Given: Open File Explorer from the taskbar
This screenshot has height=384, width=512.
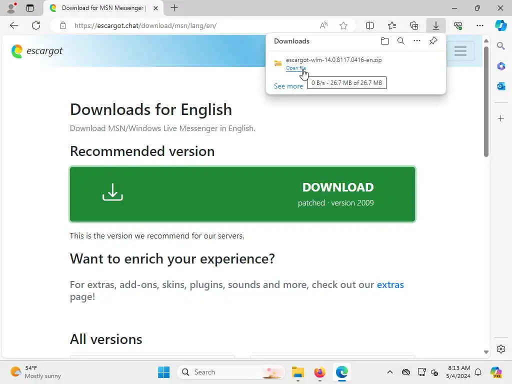Looking at the screenshot, I should (x=297, y=372).
